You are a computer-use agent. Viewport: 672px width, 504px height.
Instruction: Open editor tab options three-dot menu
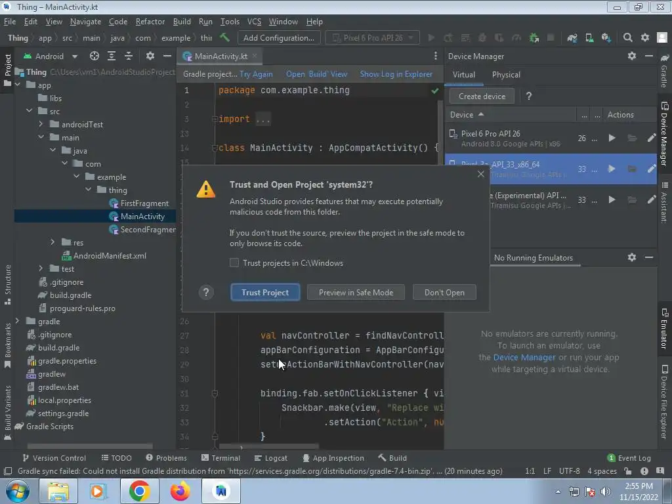click(436, 56)
